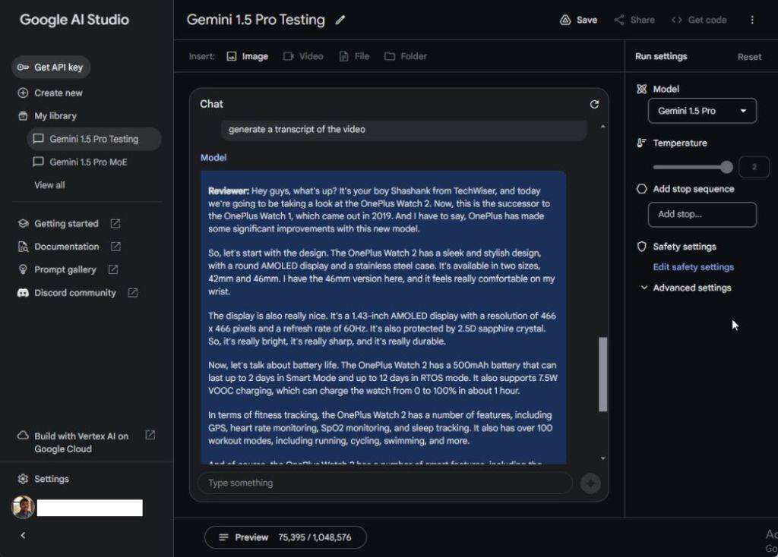
Task: Expand the Advanced settings section
Action: 685,288
